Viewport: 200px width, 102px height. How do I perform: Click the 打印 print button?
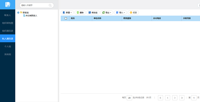[133, 12]
